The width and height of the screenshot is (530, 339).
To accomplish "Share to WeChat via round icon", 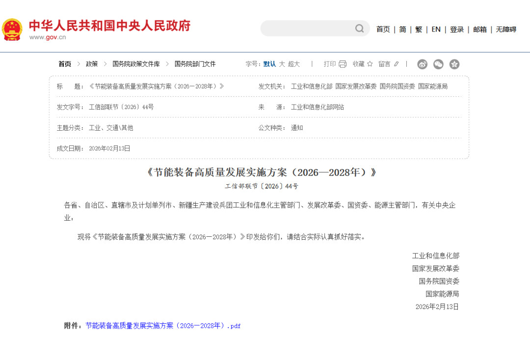I will 438,64.
